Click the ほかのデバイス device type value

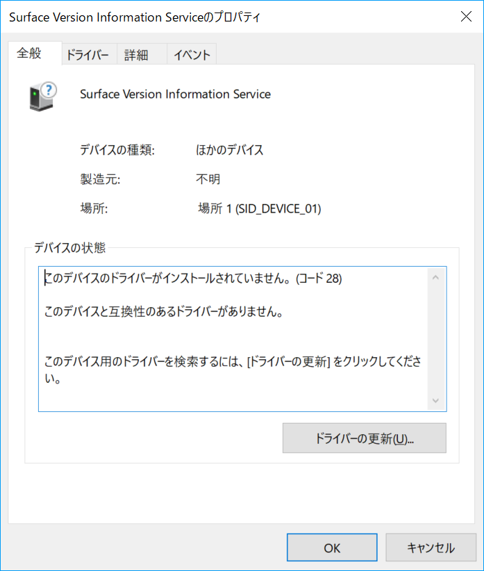(229, 149)
